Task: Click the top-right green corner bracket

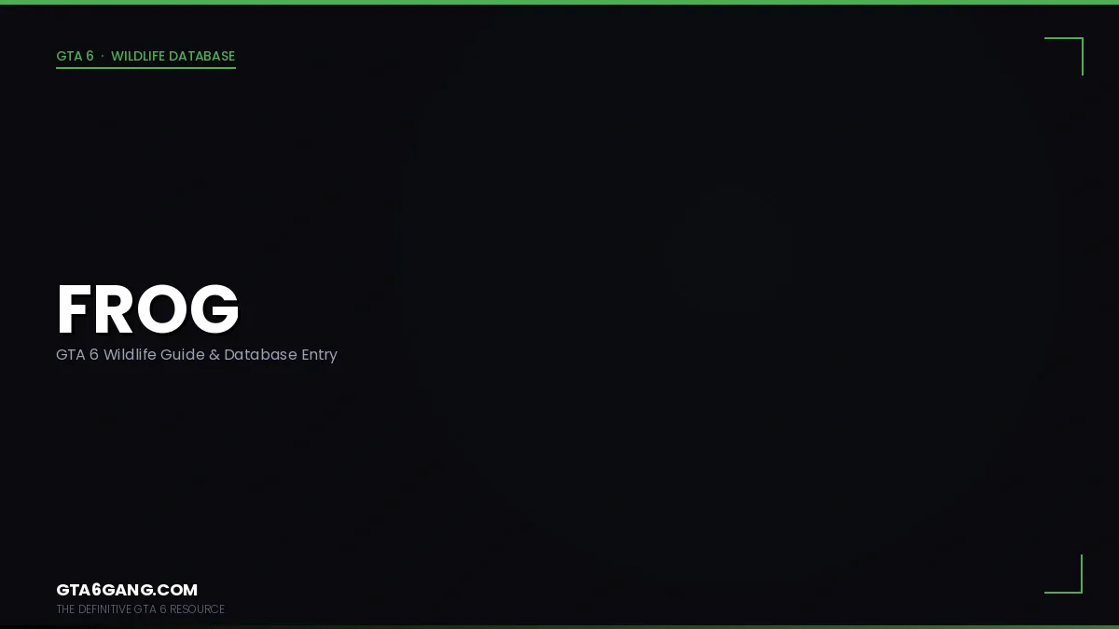Action: tap(1064, 56)
